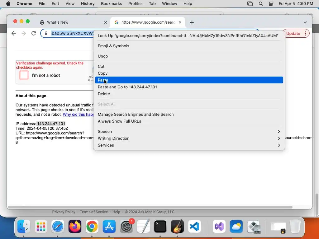Open Manage Search Engines and Site Search
This screenshot has width=319, height=239.
click(189, 115)
